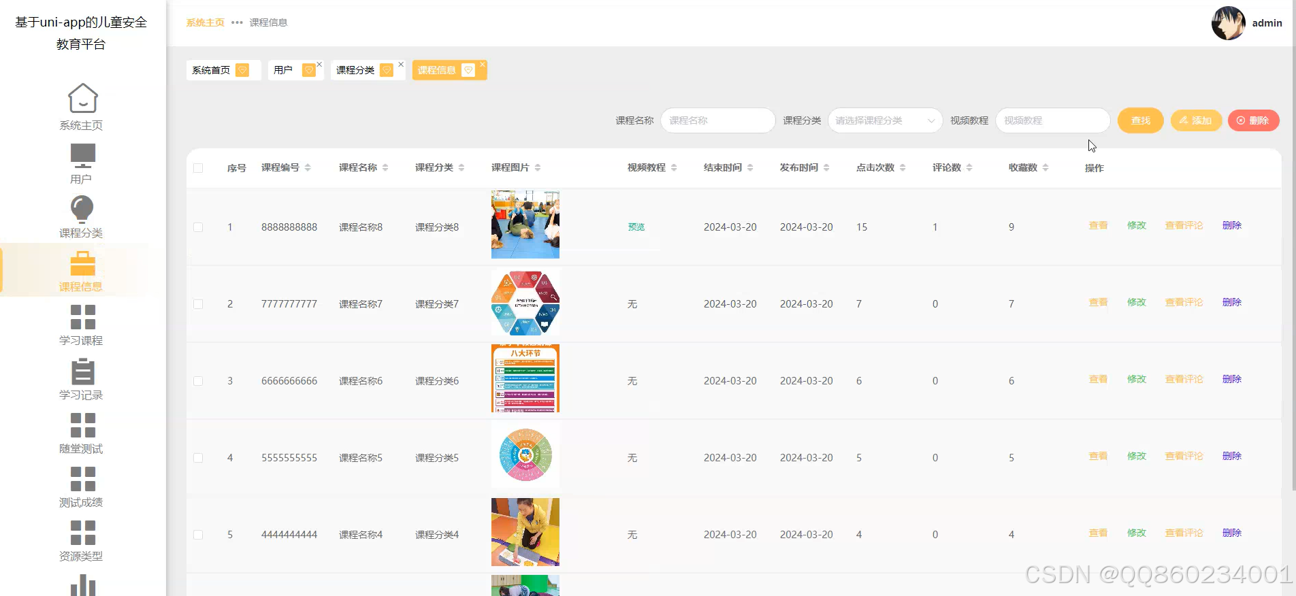
Task: Click the admin username text
Action: (x=1267, y=23)
